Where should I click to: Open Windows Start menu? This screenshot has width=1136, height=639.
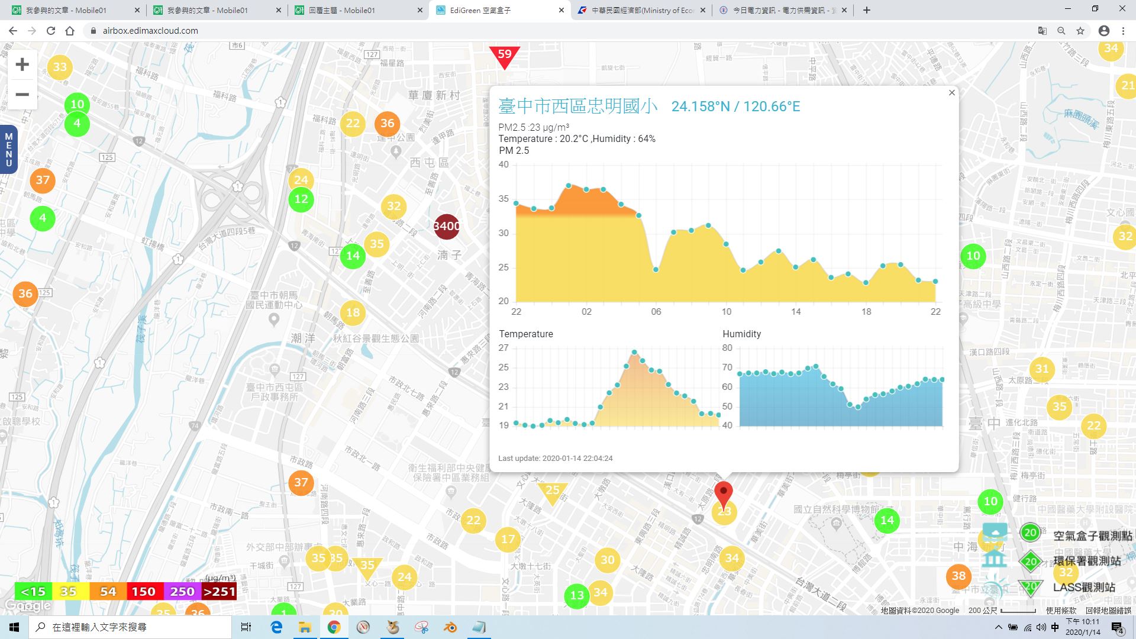[14, 627]
